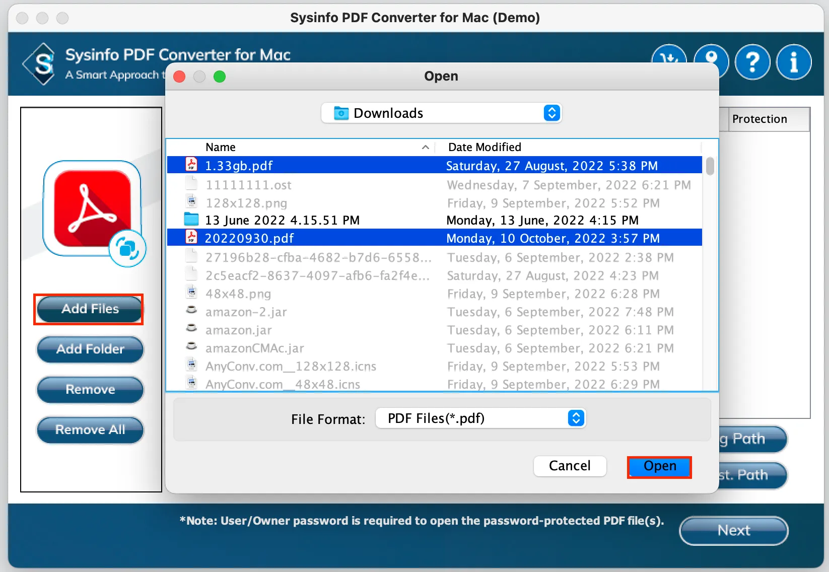The width and height of the screenshot is (829, 572).
Task: Click icon beside AnyConv.com__128x128.icns
Action: pyautogui.click(x=191, y=365)
